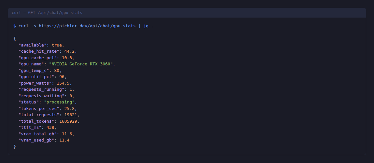This screenshot has height=163, width=374.
Task: Click the requests_running value 1
Action: tap(71, 89)
